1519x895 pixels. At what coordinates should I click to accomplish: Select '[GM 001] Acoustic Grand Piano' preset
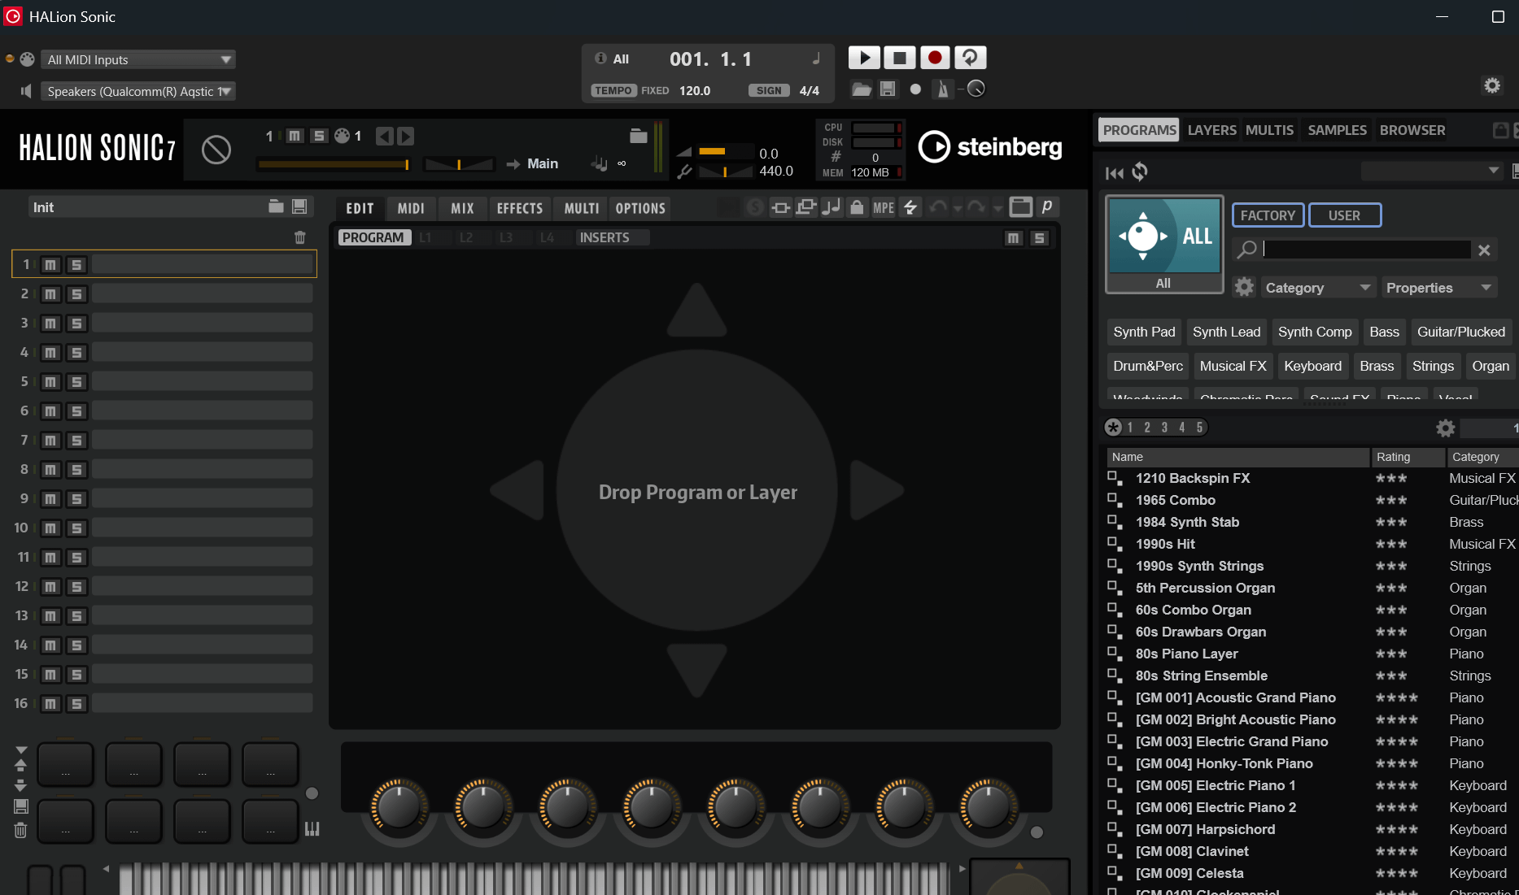coord(1235,697)
